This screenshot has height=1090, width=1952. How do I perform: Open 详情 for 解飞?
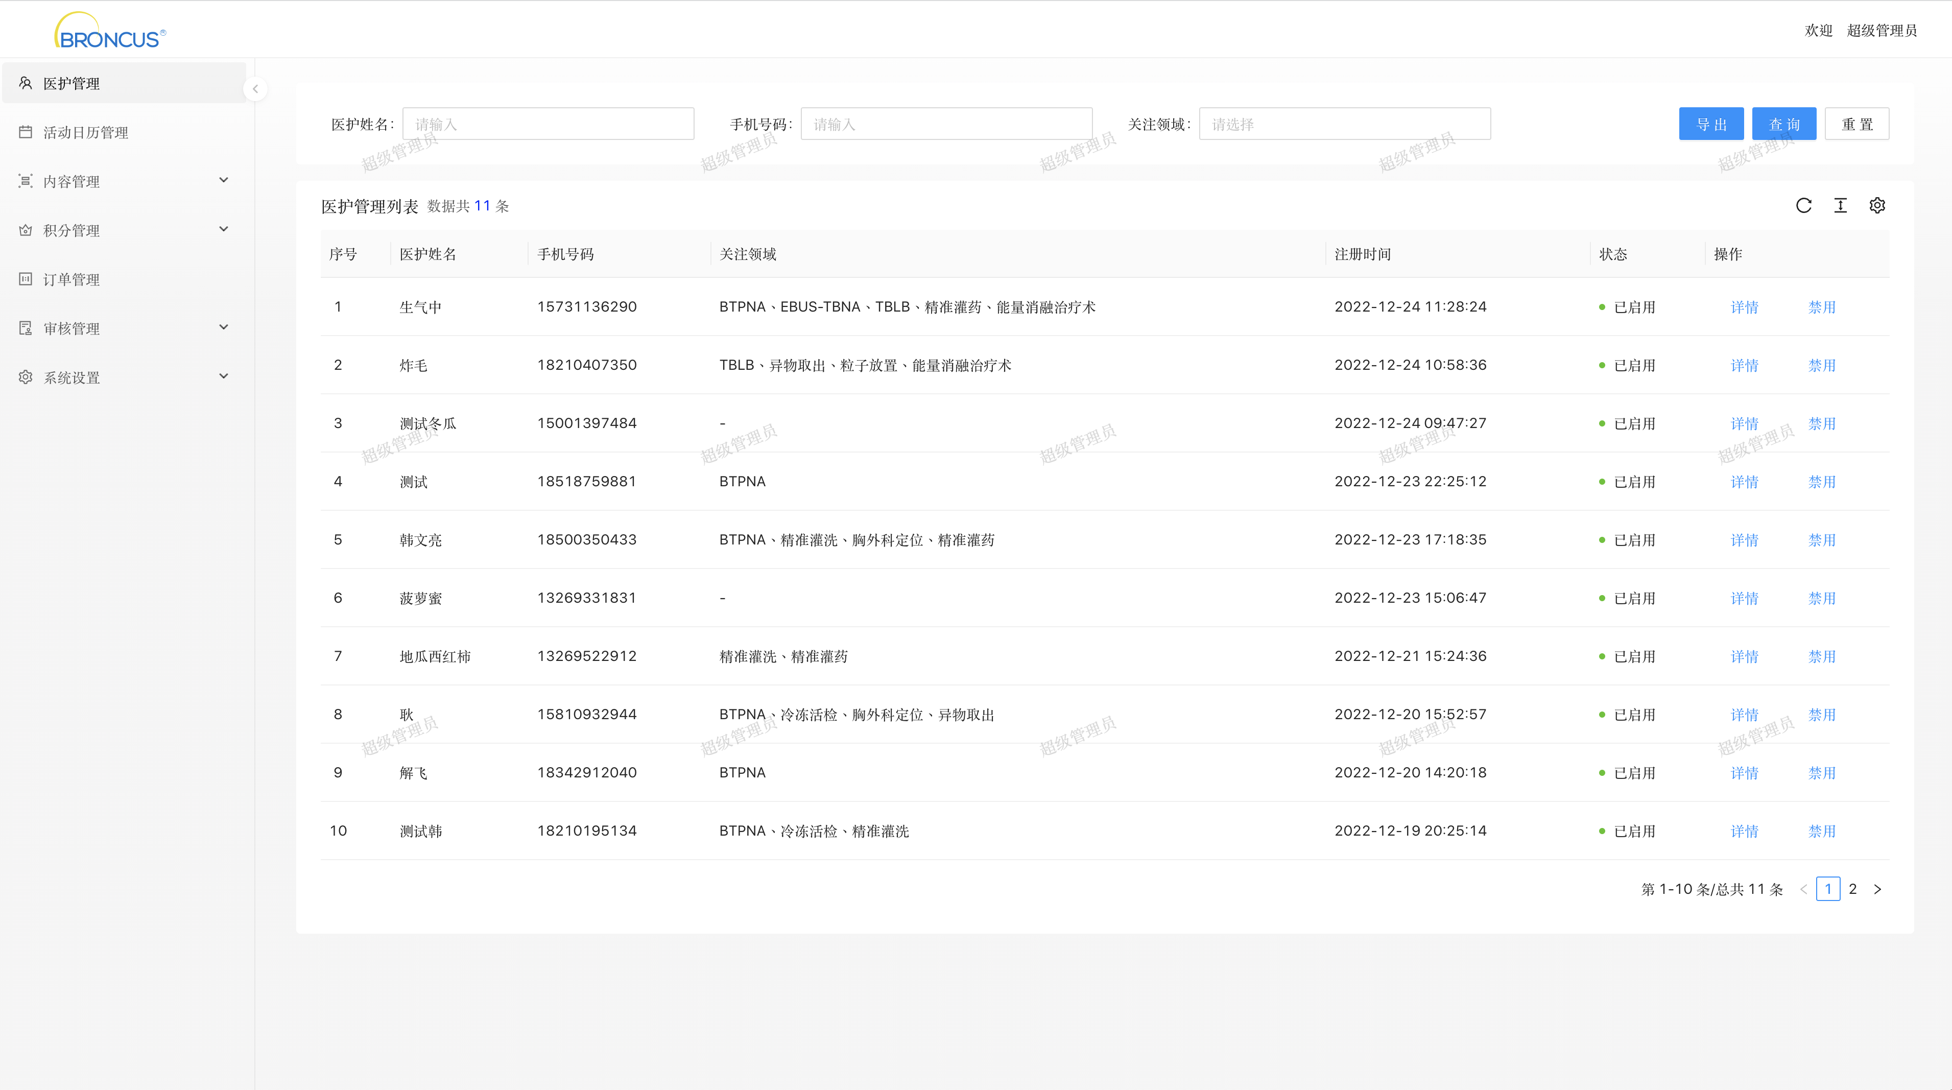point(1744,773)
